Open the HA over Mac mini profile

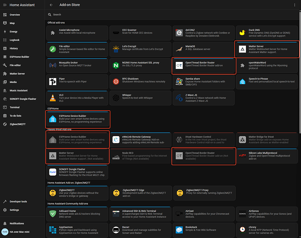tap(22, 232)
